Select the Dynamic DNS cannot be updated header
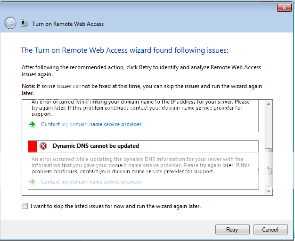The width and height of the screenshot is (295, 241). coord(96,146)
